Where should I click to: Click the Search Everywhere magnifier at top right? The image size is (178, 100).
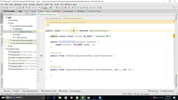174,7
